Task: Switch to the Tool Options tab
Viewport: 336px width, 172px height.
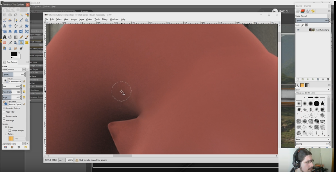Action: pyautogui.click(x=10, y=62)
